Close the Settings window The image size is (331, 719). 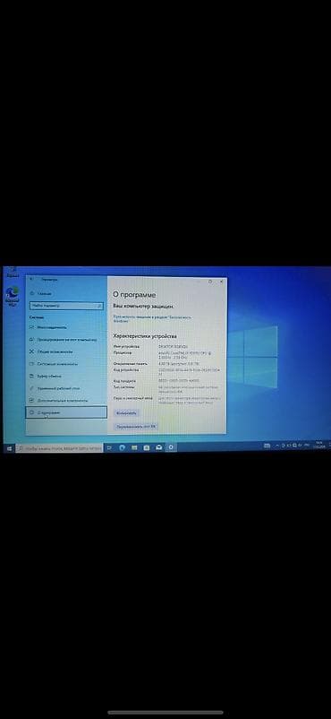221,282
